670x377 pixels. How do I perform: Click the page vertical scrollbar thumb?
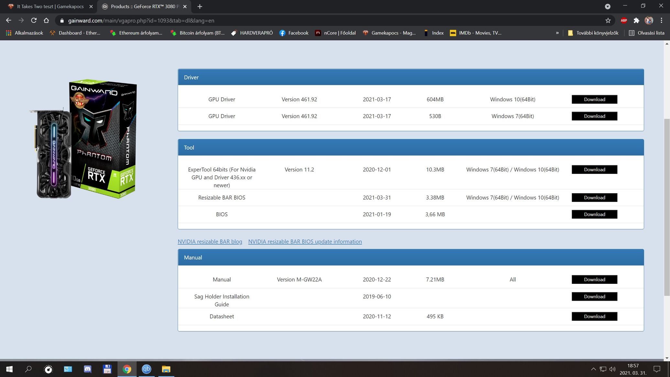point(667,207)
